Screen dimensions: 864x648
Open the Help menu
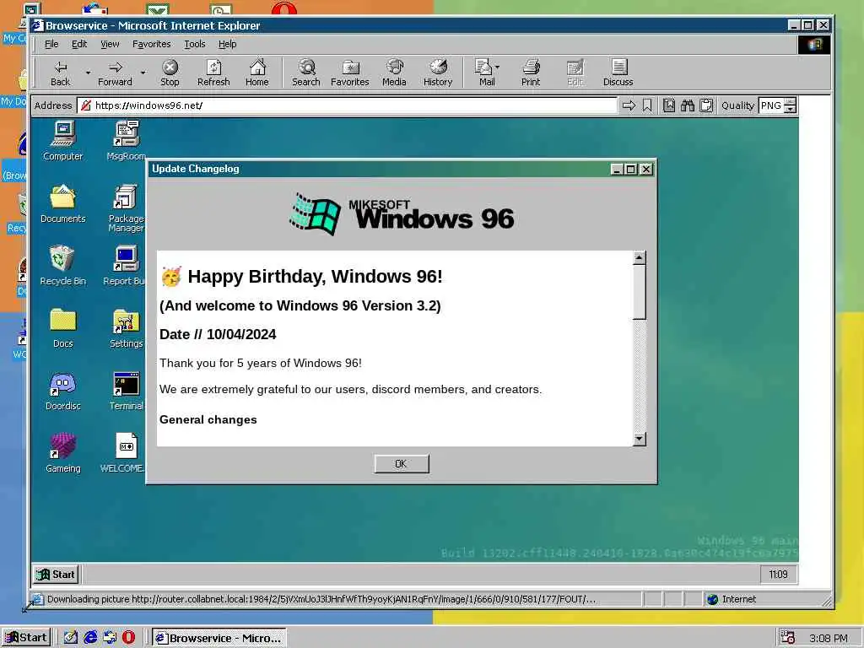227,44
